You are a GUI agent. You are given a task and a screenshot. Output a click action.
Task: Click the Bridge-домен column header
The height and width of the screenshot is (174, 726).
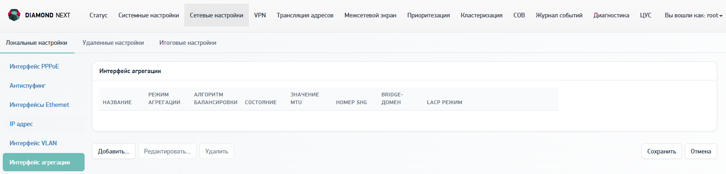click(392, 99)
